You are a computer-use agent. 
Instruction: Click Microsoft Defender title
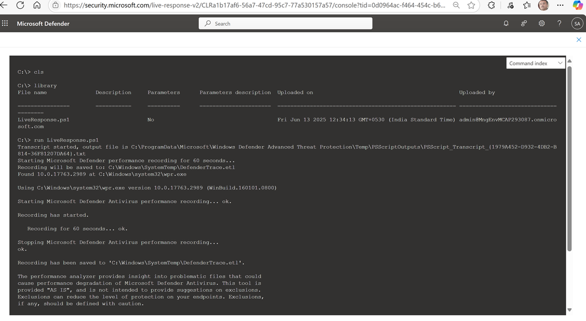pos(43,23)
